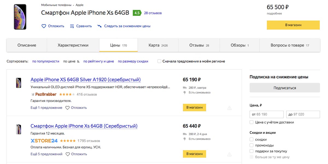Sort offers по рейтингу и цене
This screenshot has width=328, height=164.
(x=99, y=61)
